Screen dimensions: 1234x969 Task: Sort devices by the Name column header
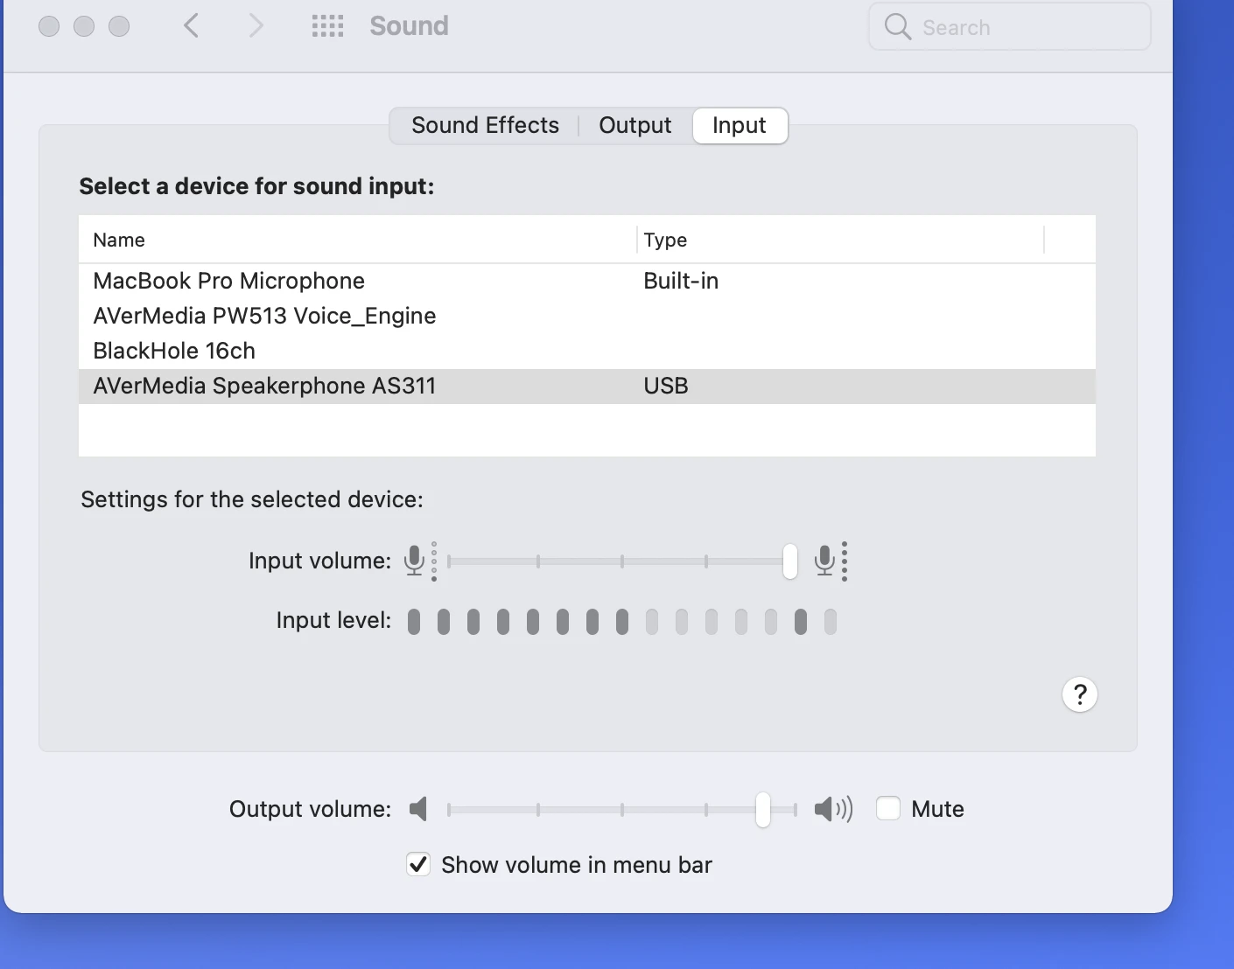(358, 240)
